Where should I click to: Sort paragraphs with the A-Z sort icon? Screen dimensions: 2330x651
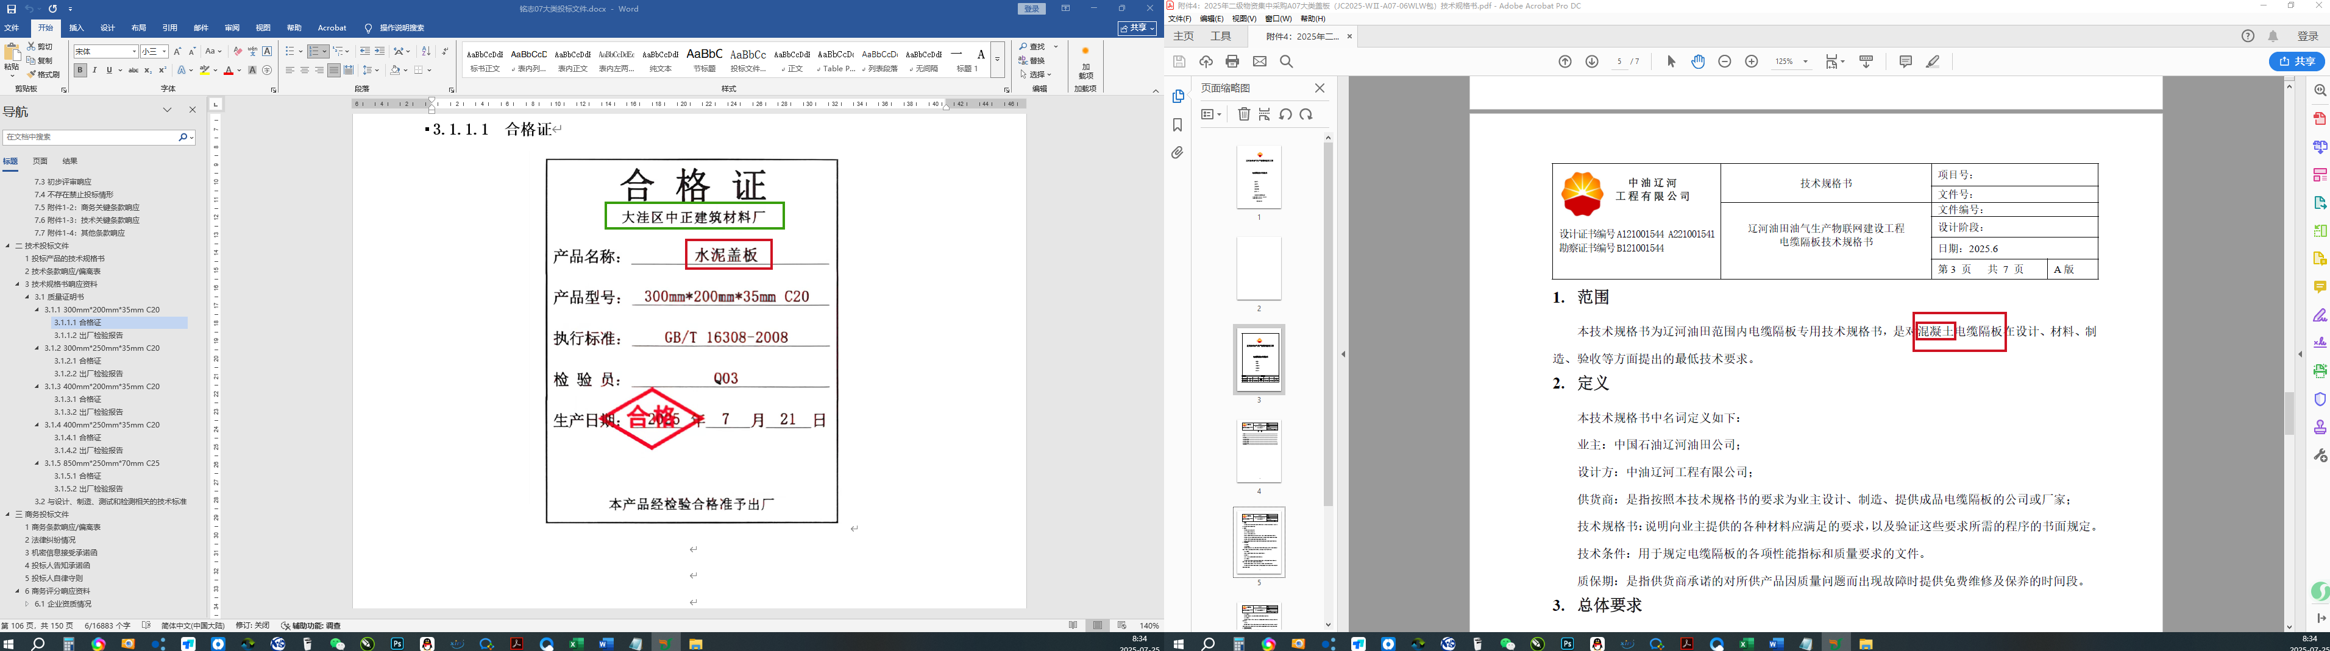(x=426, y=52)
